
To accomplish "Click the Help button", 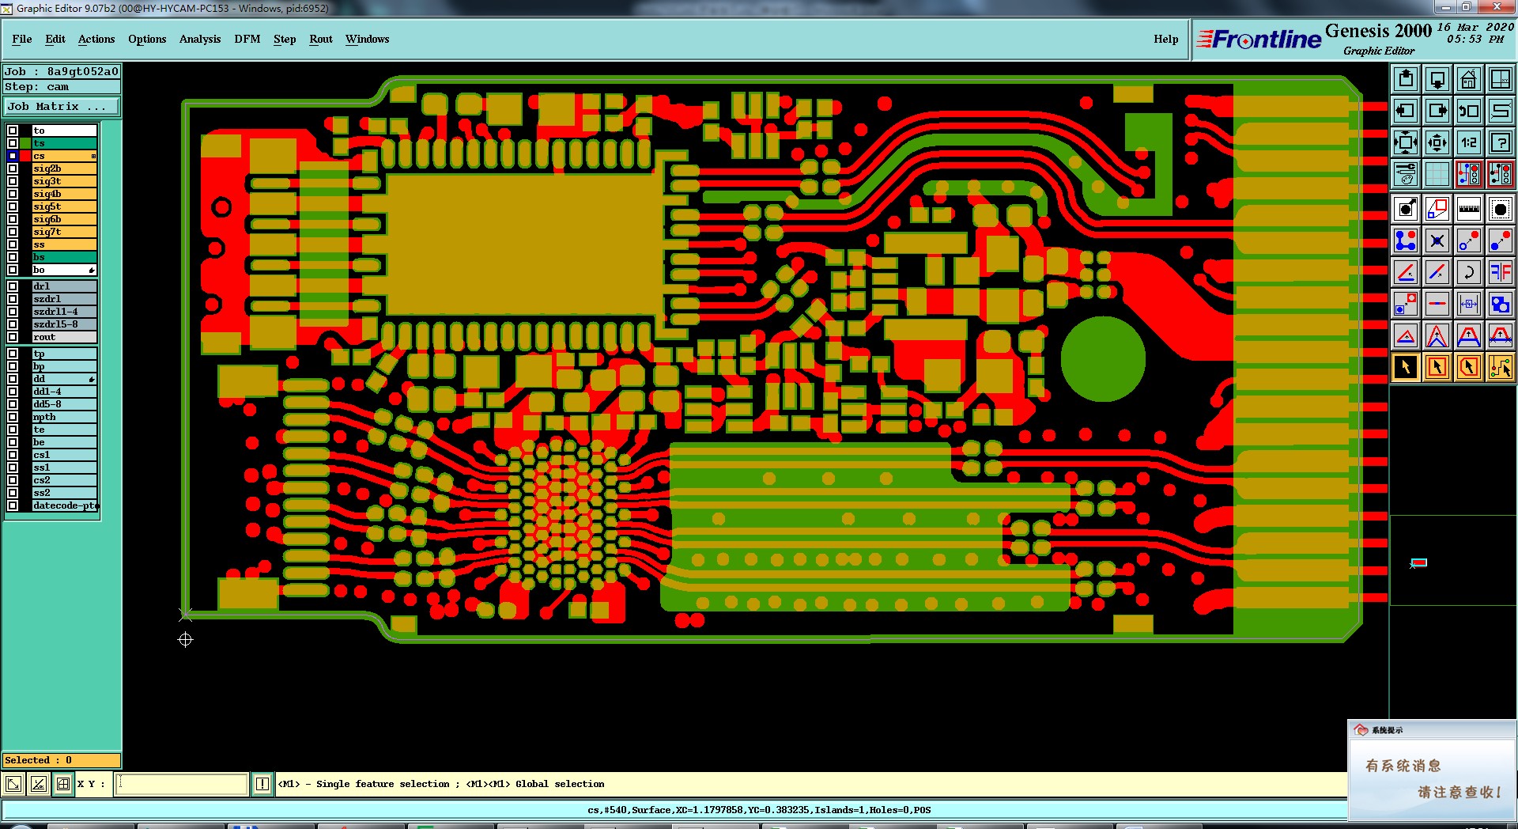I will pyautogui.click(x=1165, y=39).
